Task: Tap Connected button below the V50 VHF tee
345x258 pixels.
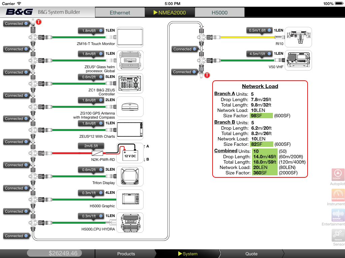Action: point(185,72)
